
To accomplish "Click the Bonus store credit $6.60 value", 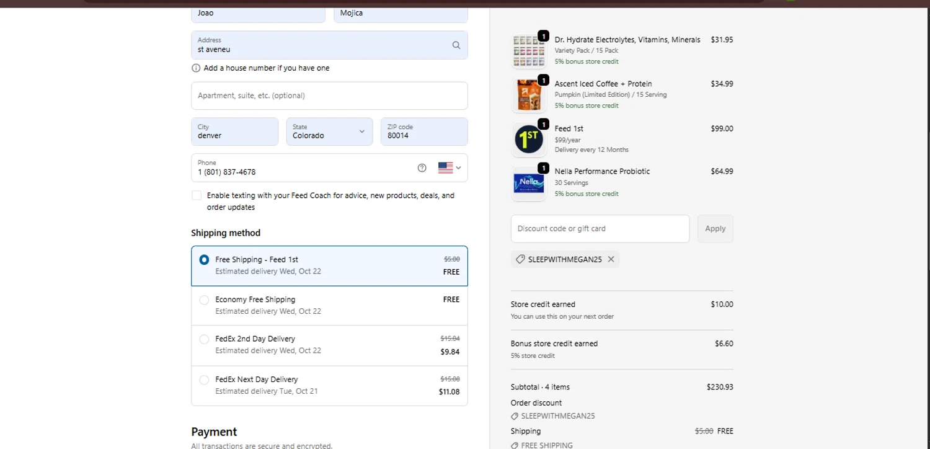I will point(724,344).
